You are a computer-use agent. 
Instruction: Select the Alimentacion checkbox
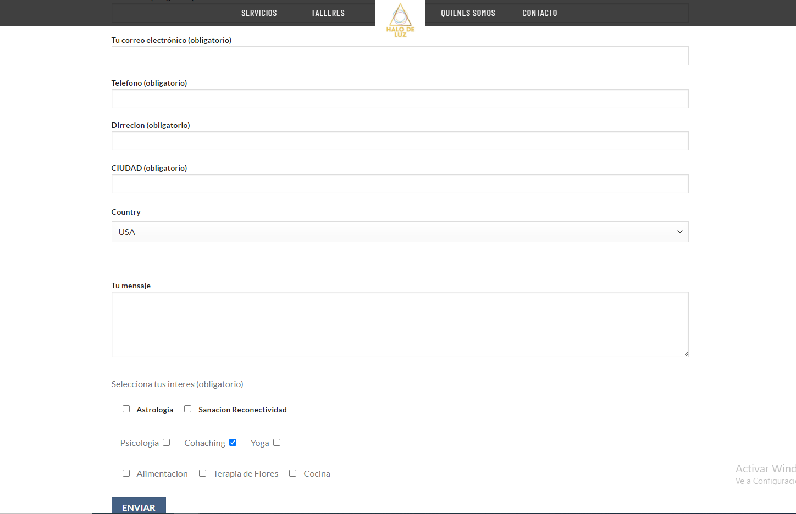pyautogui.click(x=126, y=473)
